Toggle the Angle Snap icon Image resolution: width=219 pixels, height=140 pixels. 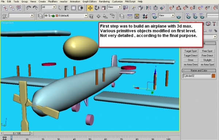178,8
